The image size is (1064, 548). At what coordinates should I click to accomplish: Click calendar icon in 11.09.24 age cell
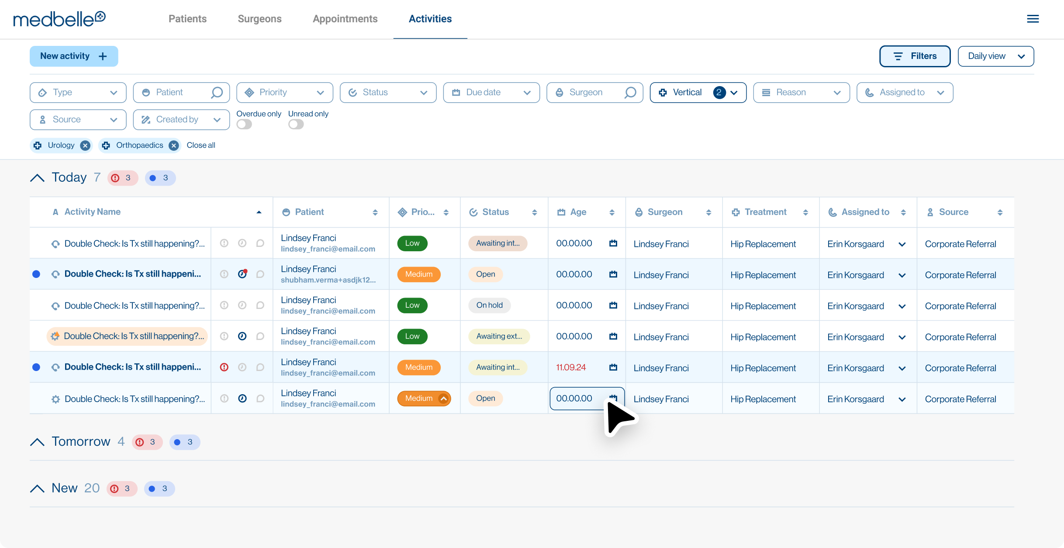tap(613, 367)
